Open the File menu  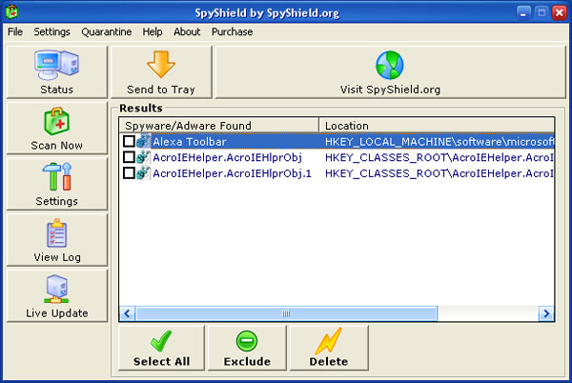click(15, 32)
